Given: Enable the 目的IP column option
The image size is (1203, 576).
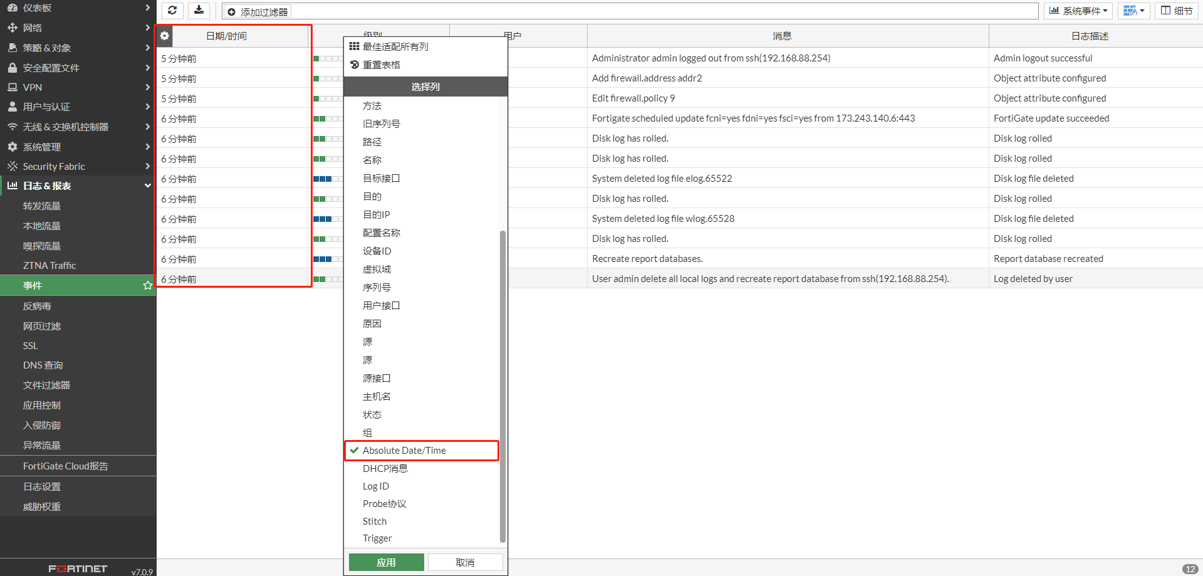Looking at the screenshot, I should point(377,215).
